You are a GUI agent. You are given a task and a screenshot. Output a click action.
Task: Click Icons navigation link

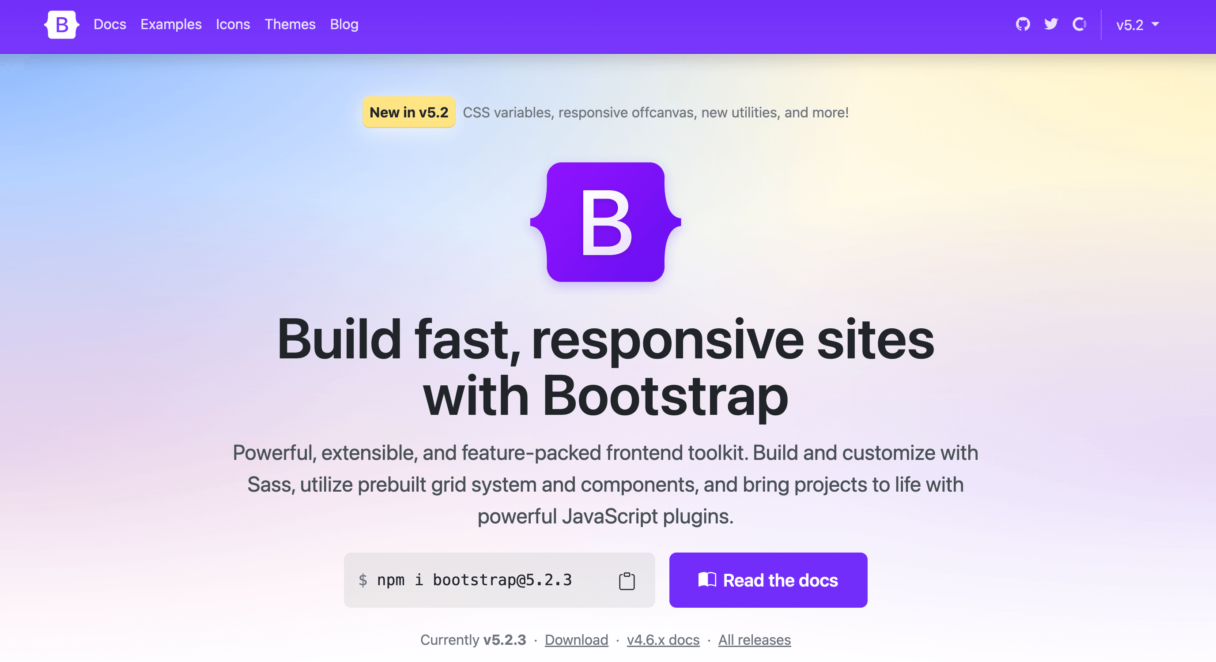click(232, 24)
